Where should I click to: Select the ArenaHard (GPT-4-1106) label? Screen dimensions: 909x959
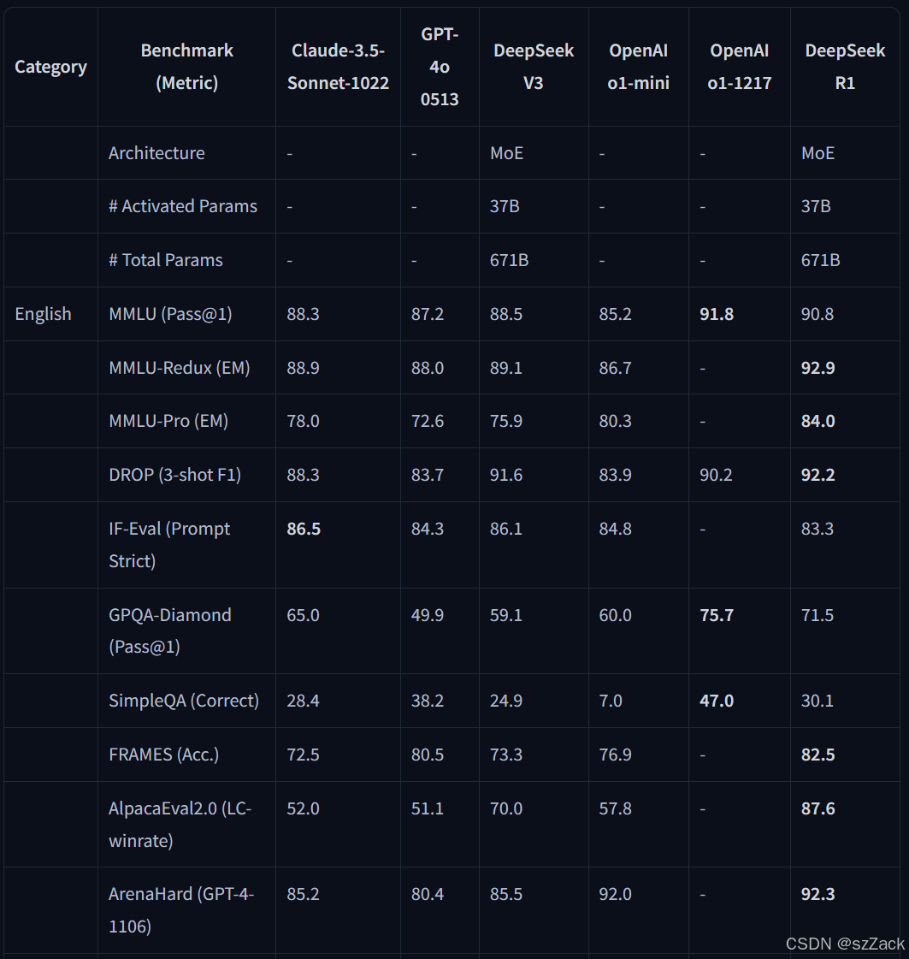tap(181, 910)
